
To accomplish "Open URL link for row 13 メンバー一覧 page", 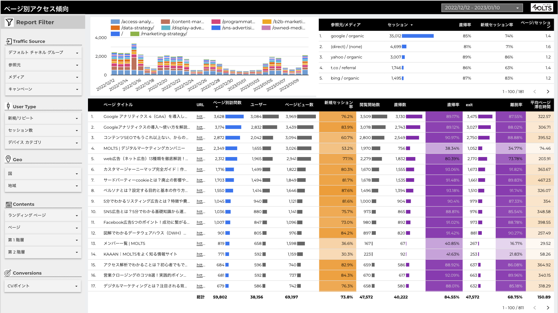I will click(x=201, y=243).
